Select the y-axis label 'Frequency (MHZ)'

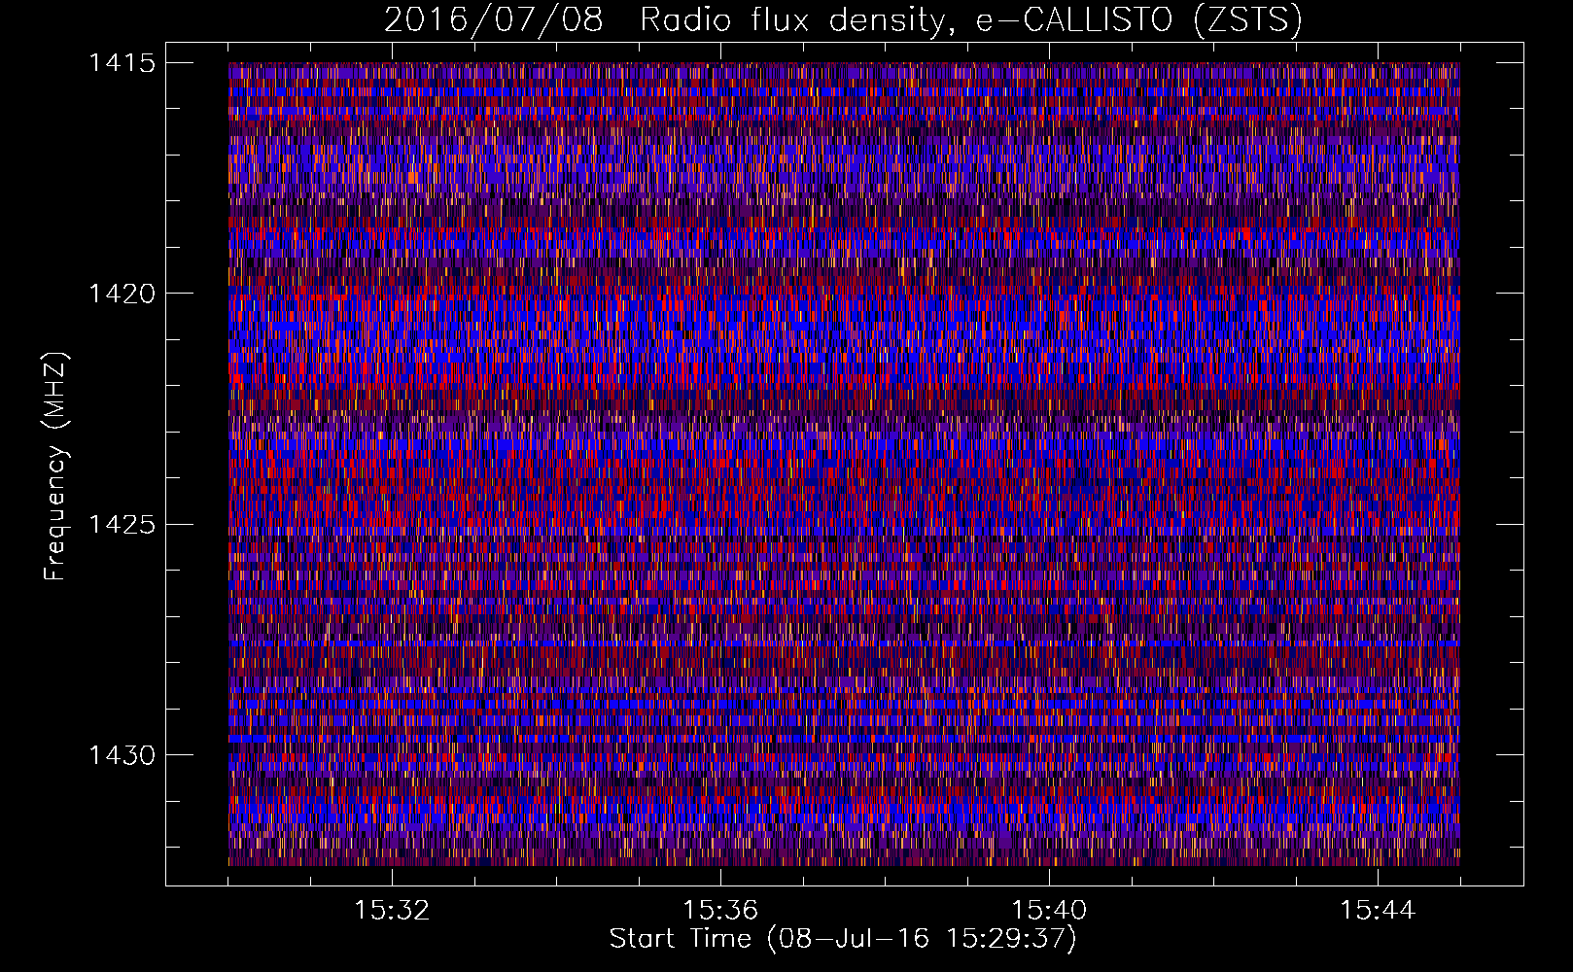(56, 466)
